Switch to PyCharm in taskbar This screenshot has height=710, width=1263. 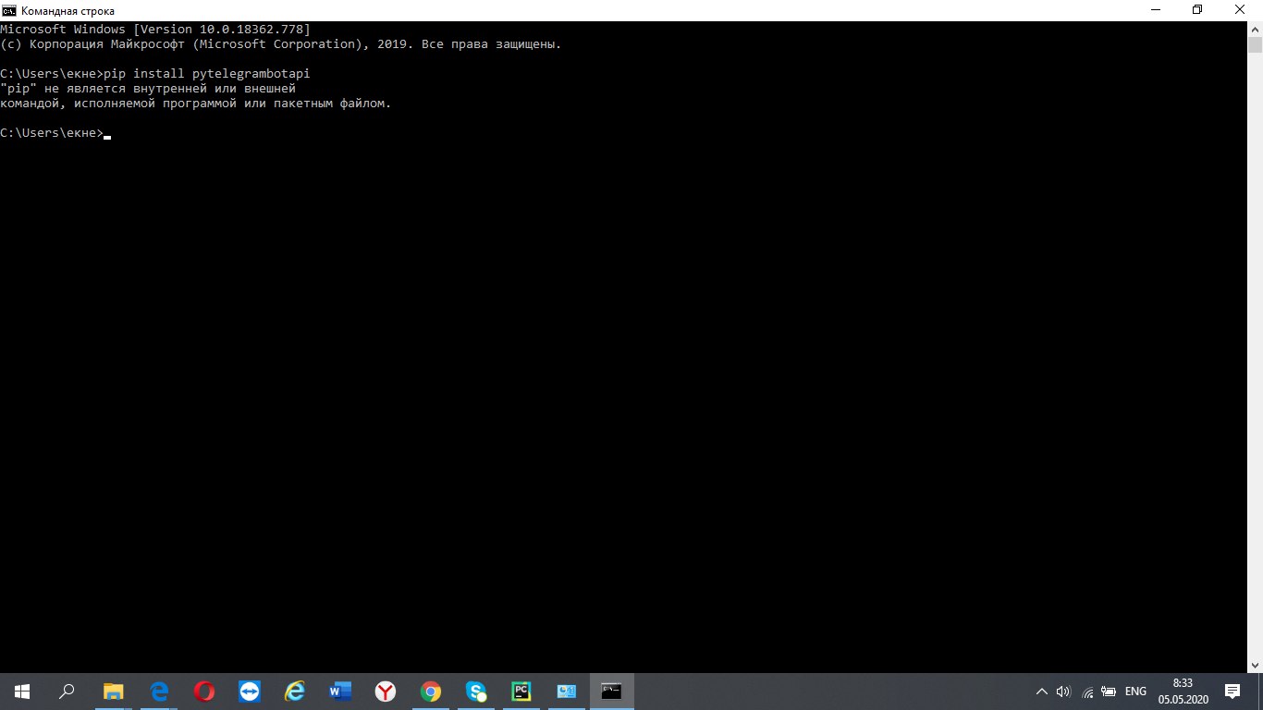[521, 691]
